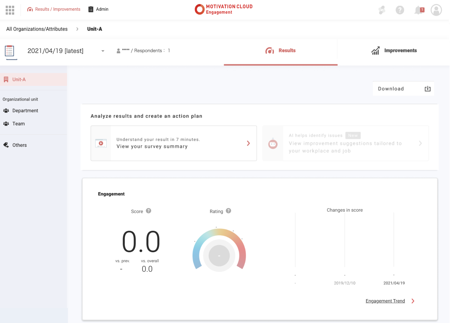Switch to the Improvements tab
The width and height of the screenshot is (451, 323).
[394, 51]
